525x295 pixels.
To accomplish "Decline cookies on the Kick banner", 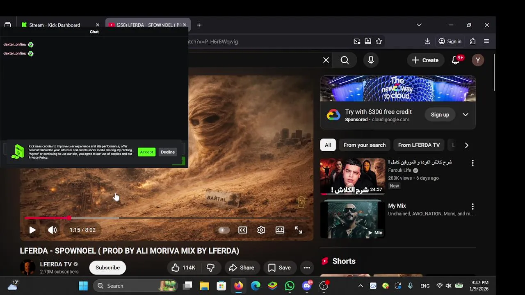I will coord(168,152).
